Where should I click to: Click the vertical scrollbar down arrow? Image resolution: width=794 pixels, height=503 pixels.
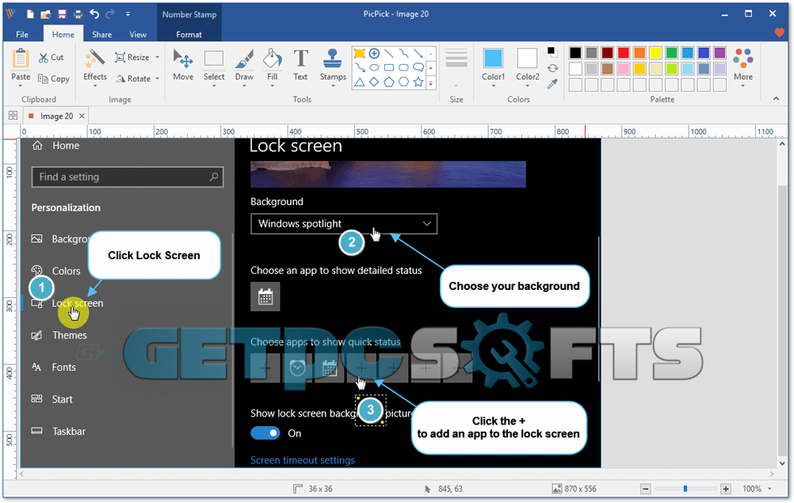click(x=783, y=463)
